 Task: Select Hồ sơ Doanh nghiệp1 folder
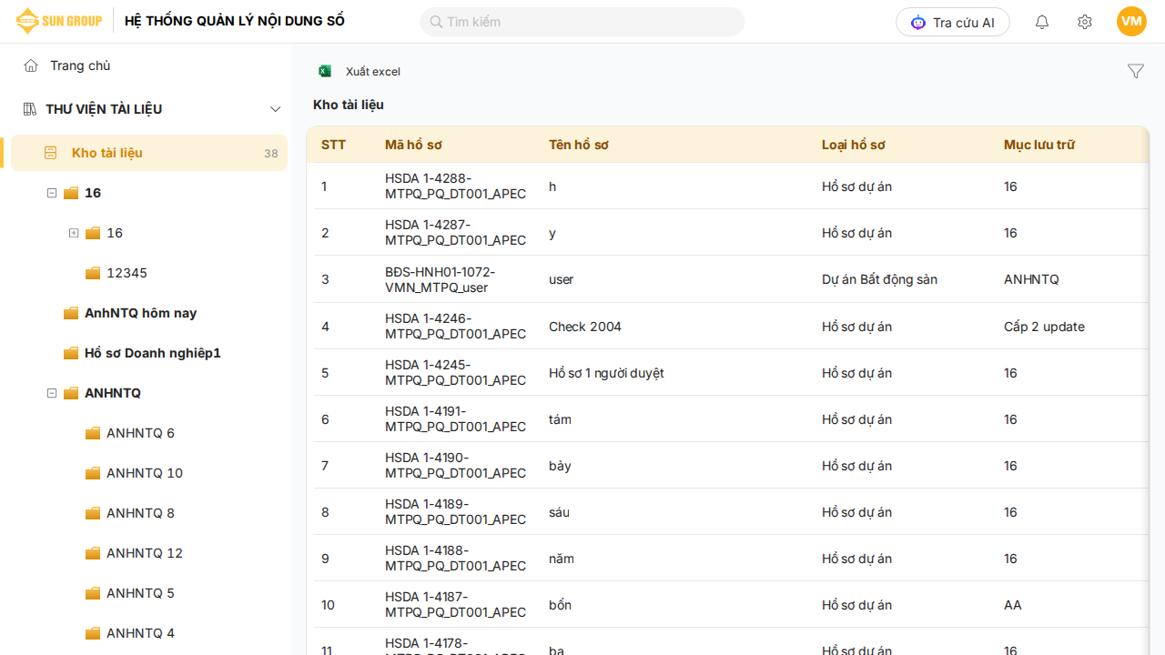tap(153, 353)
